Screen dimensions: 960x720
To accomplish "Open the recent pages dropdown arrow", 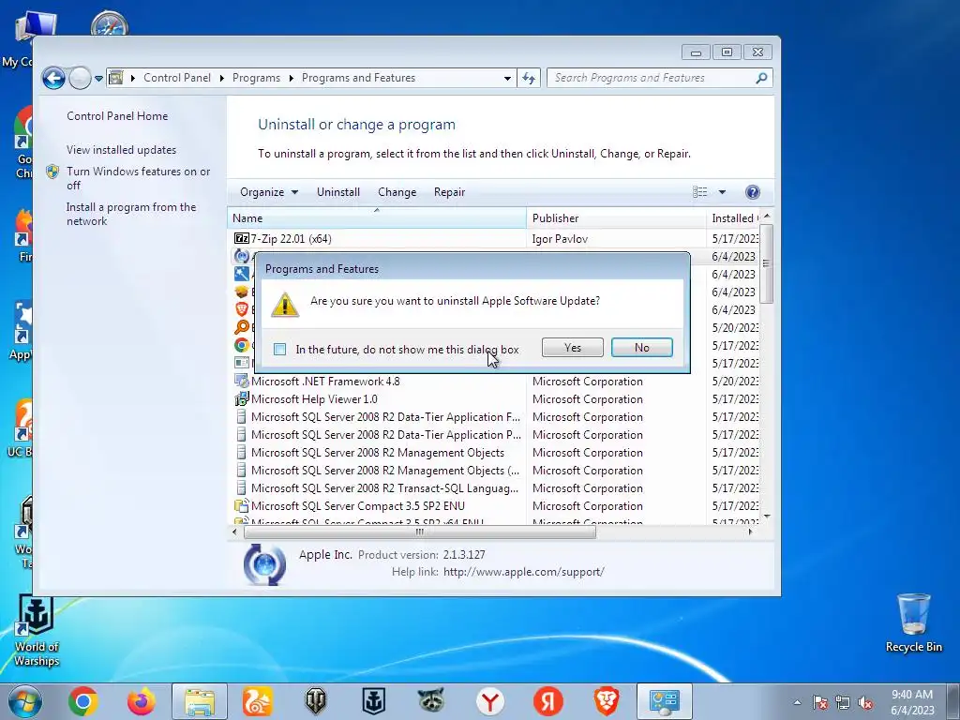I will tap(98, 79).
